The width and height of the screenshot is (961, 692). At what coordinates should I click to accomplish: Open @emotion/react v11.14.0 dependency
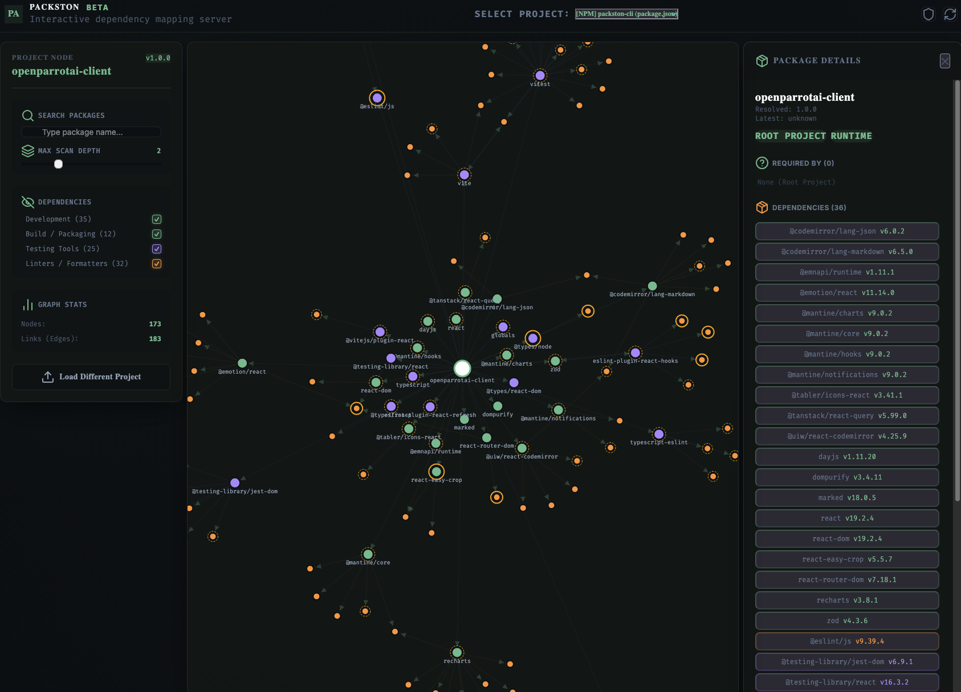coord(847,293)
